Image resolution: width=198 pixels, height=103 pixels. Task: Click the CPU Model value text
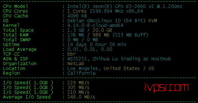tap(125, 6)
